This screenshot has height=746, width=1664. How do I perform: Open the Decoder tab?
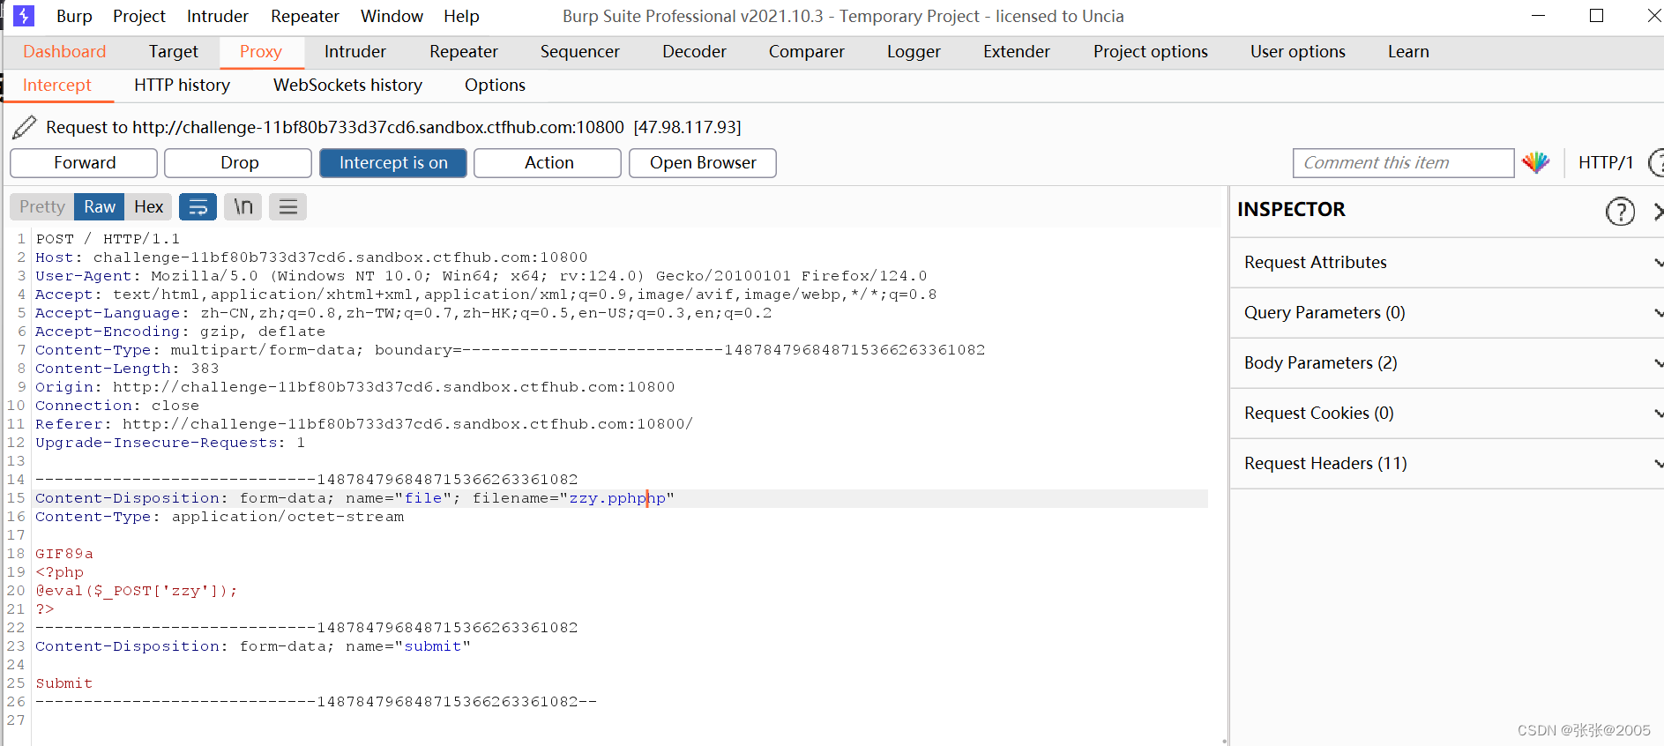point(695,52)
